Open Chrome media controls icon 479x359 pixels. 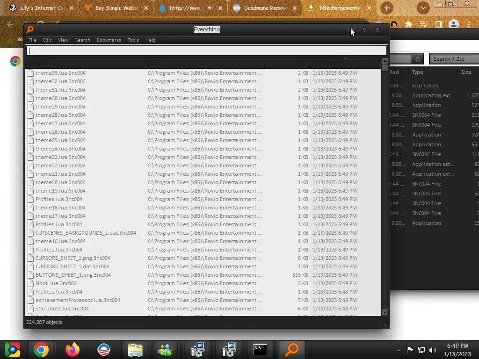pyautogui.click(x=423, y=24)
